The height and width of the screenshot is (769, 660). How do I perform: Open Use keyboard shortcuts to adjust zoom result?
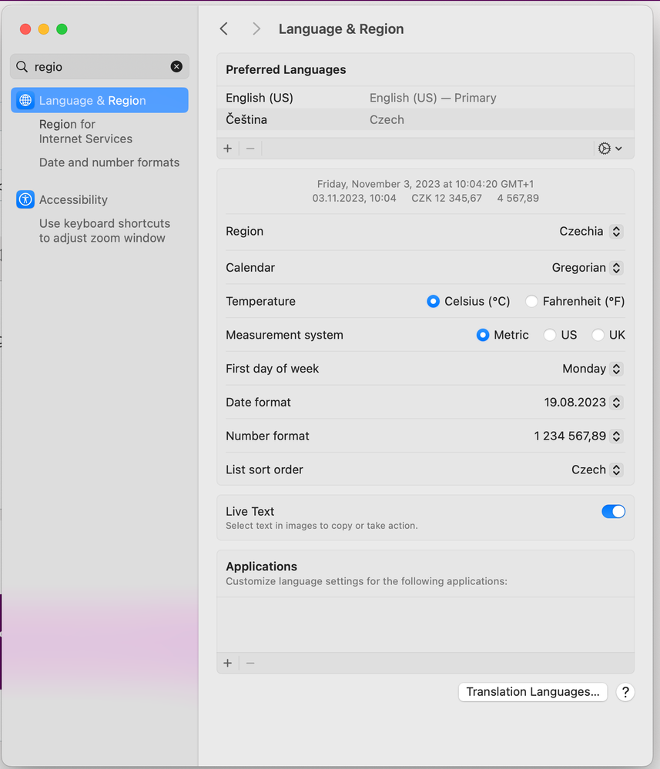105,230
